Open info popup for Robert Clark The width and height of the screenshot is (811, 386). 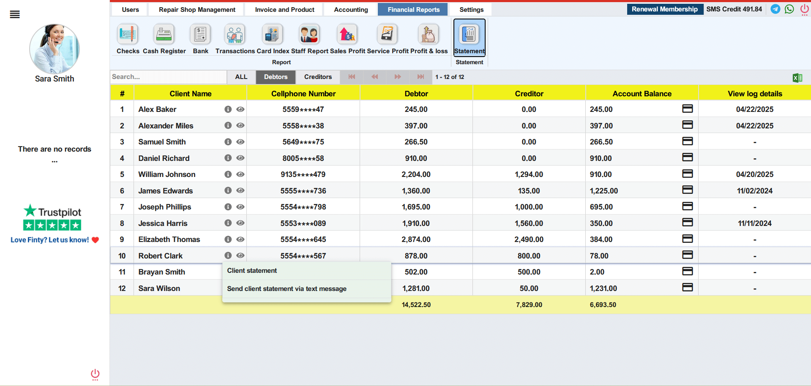pyautogui.click(x=228, y=255)
